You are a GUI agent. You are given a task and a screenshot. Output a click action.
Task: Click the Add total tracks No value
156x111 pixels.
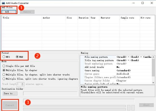point(118,67)
